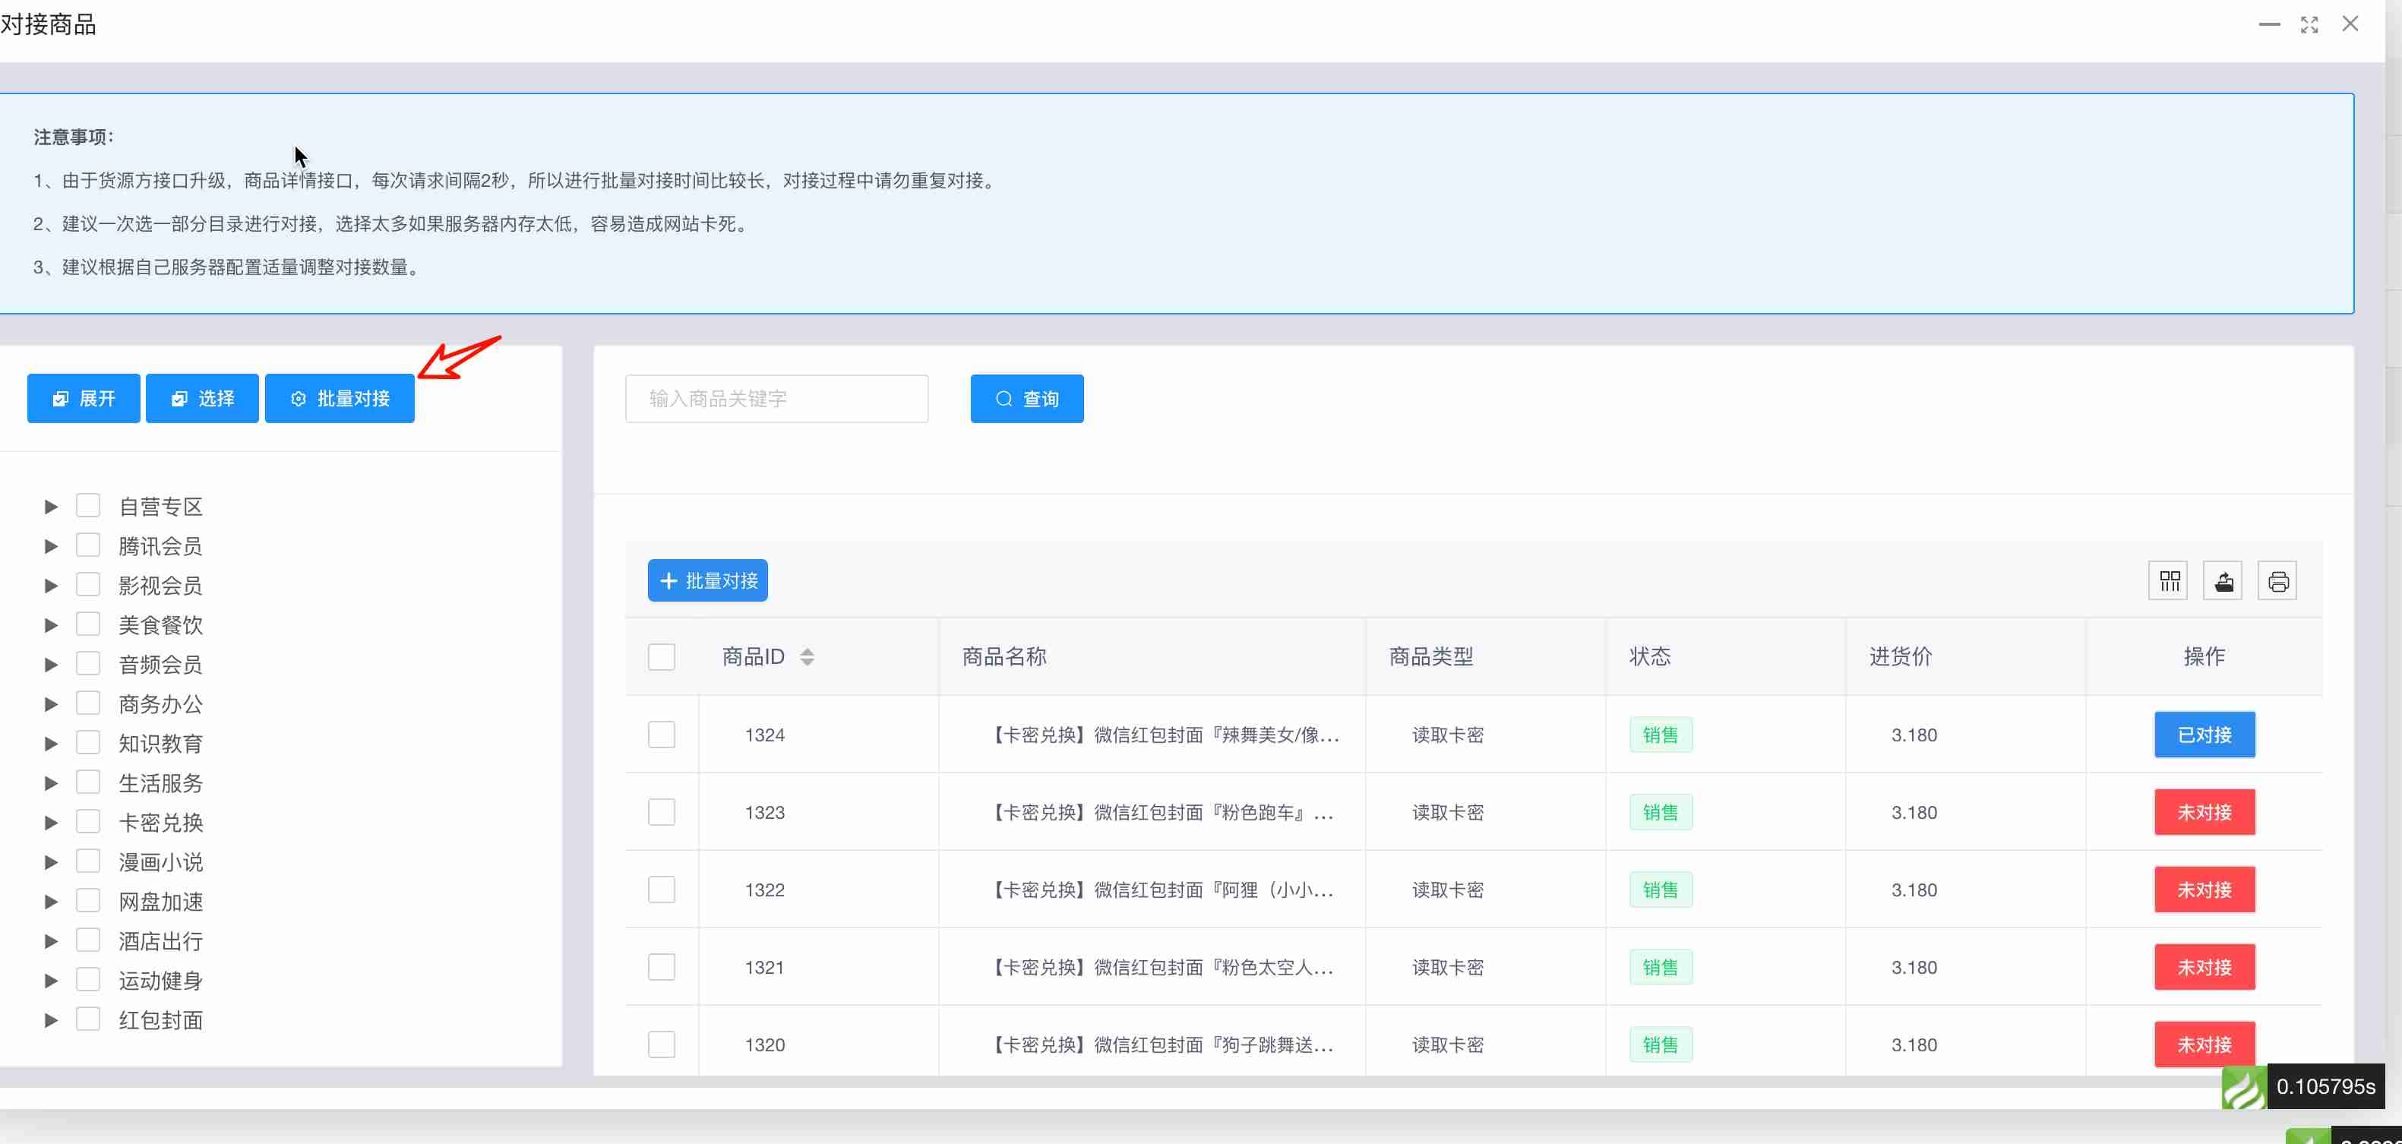Expand the 自营专区 tree node
The height and width of the screenshot is (1144, 2402).
[52, 506]
